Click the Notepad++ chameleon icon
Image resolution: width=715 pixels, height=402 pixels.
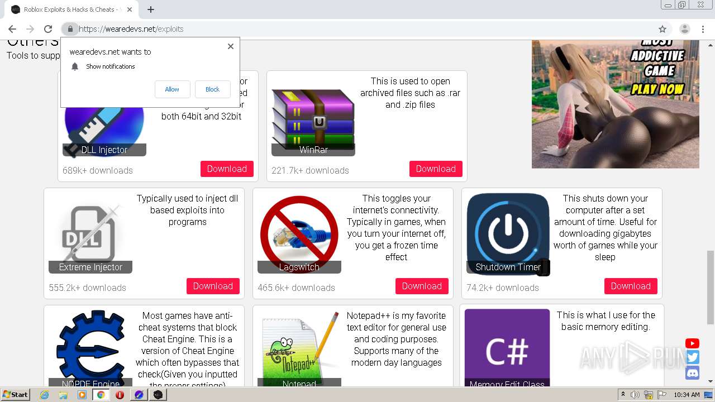[x=299, y=348]
